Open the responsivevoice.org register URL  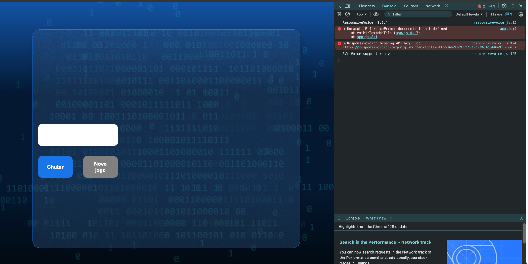tap(430, 47)
